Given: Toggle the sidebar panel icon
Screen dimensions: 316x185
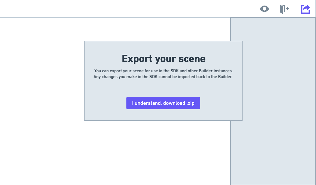Looking at the screenshot, I should coord(284,9).
